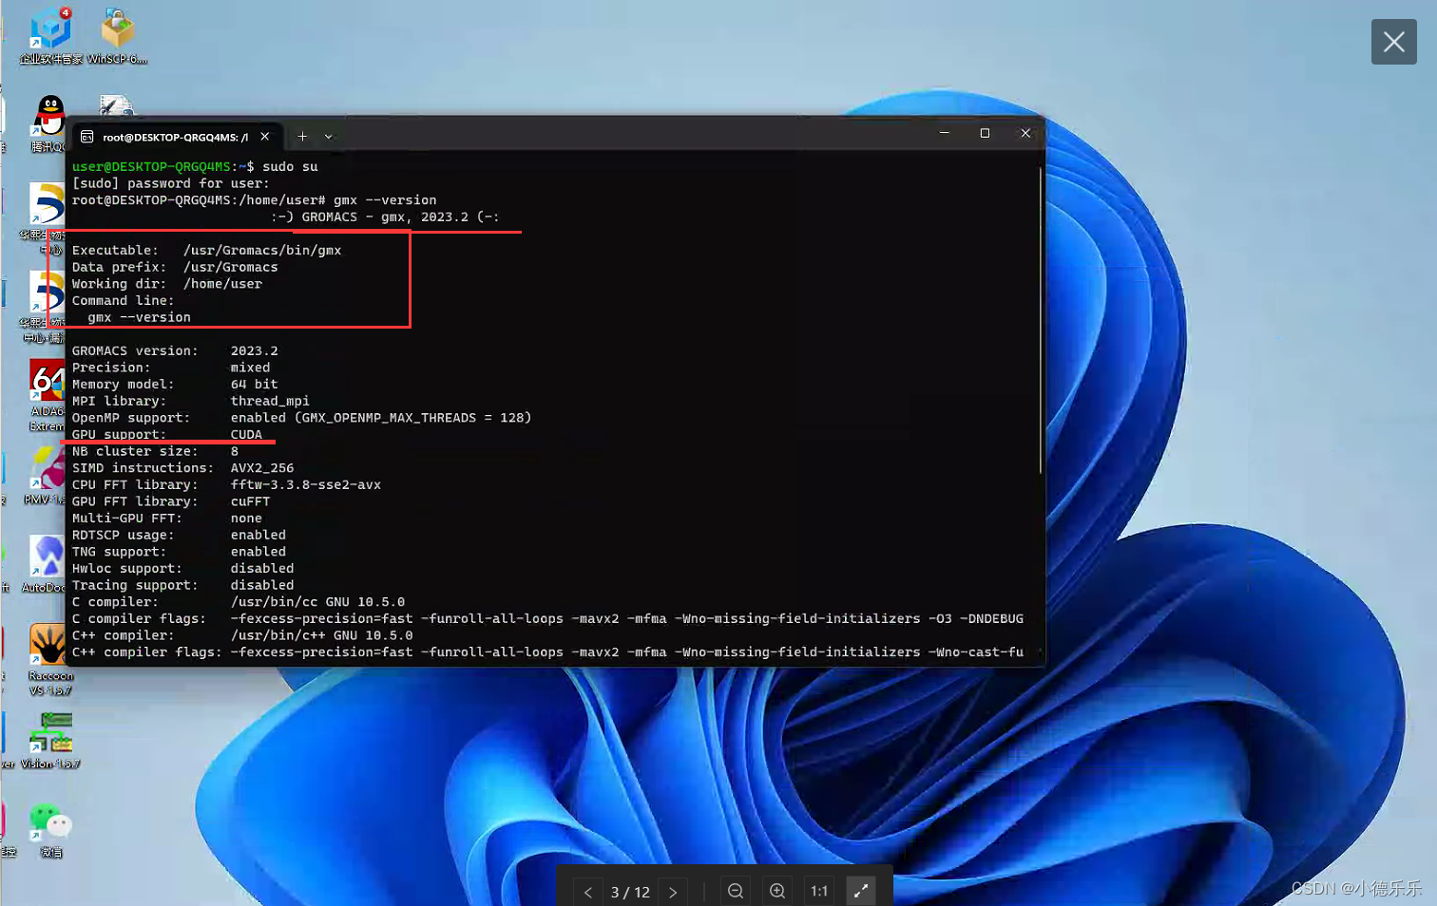
Task: Open the AIDA64 Extreme desktop shortcut
Action: pyautogui.click(x=47, y=395)
